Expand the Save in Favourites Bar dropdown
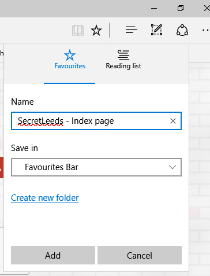This screenshot has width=210, height=276. pyautogui.click(x=96, y=167)
